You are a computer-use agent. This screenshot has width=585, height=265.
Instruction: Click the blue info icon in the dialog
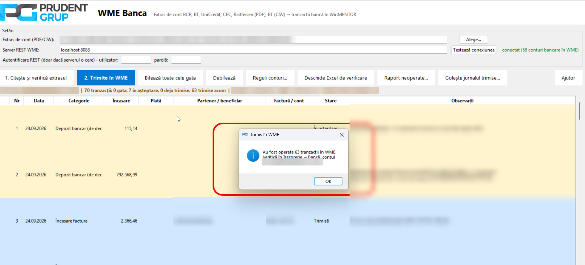pyautogui.click(x=253, y=156)
